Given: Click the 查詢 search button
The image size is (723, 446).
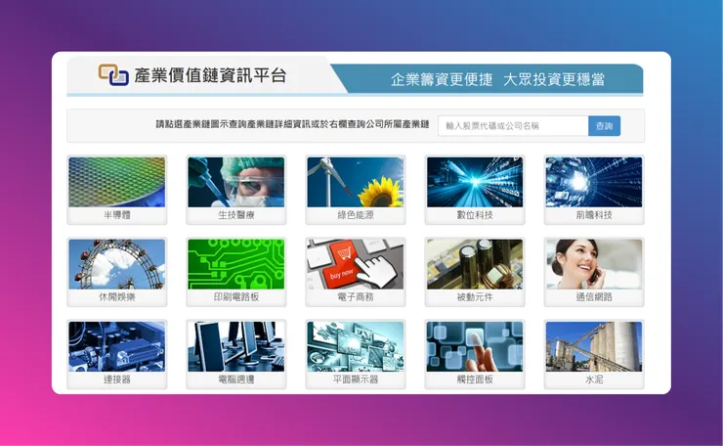Looking at the screenshot, I should coord(604,125).
